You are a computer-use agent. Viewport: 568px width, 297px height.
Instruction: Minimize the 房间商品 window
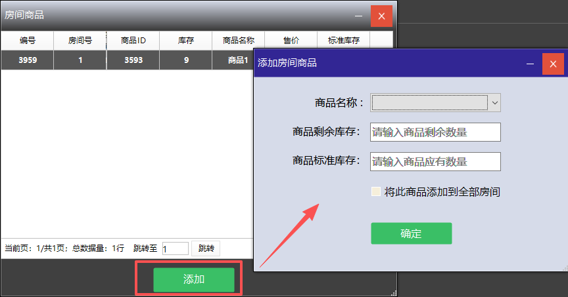[x=358, y=16]
